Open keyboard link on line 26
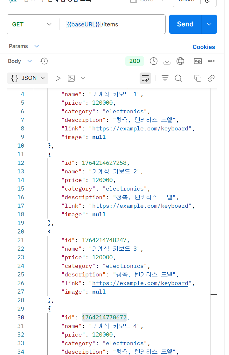This screenshot has height=355, width=229. (140, 283)
